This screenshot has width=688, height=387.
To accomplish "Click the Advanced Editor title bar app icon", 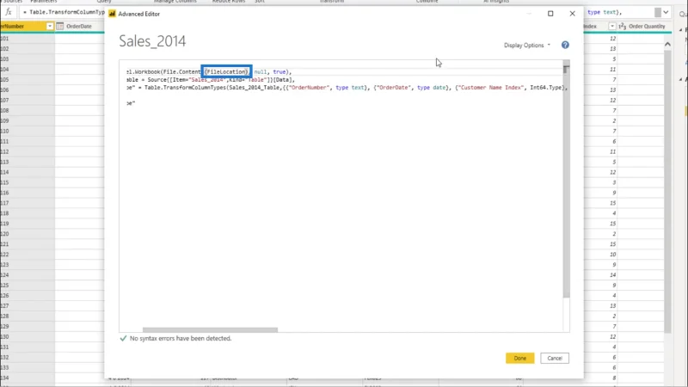I will 113,14.
